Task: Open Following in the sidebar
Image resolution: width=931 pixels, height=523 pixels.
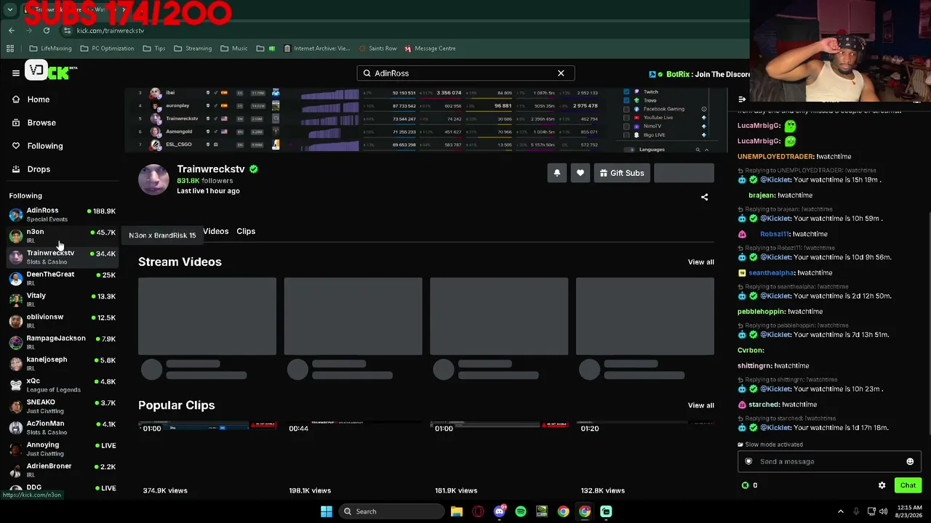Action: click(44, 146)
